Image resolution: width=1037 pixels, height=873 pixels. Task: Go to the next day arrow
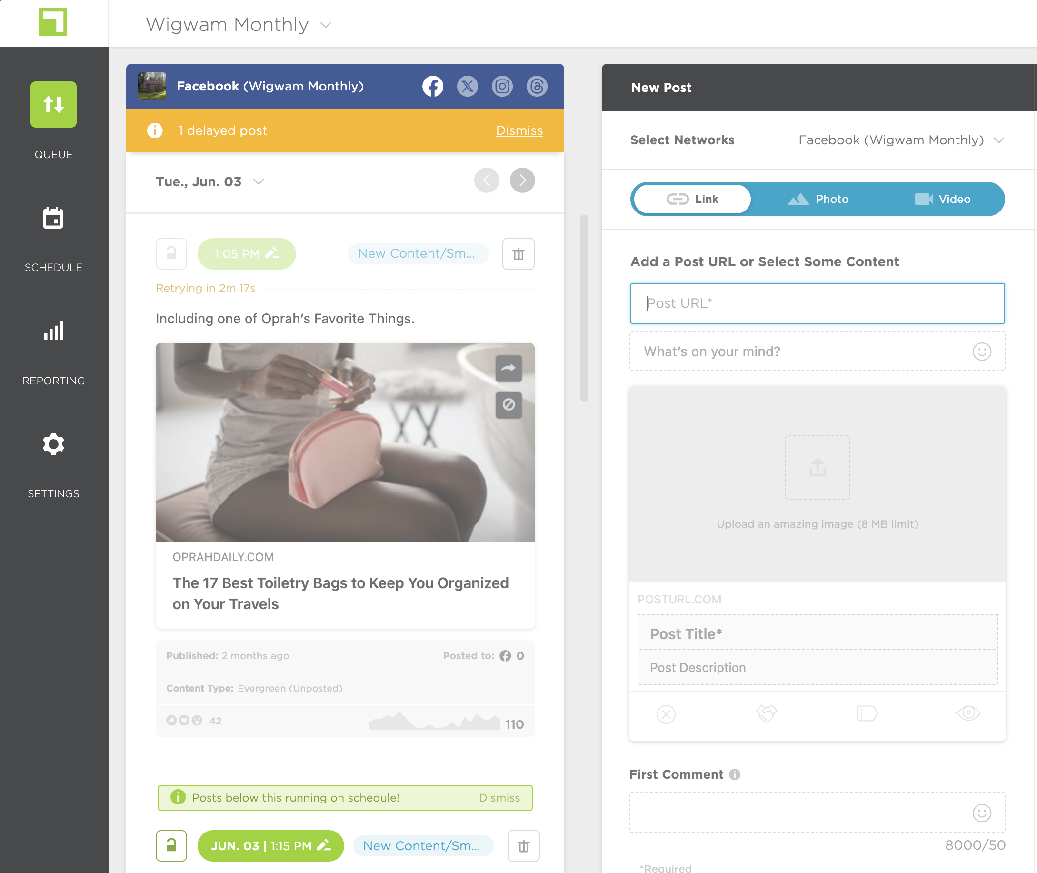point(522,181)
